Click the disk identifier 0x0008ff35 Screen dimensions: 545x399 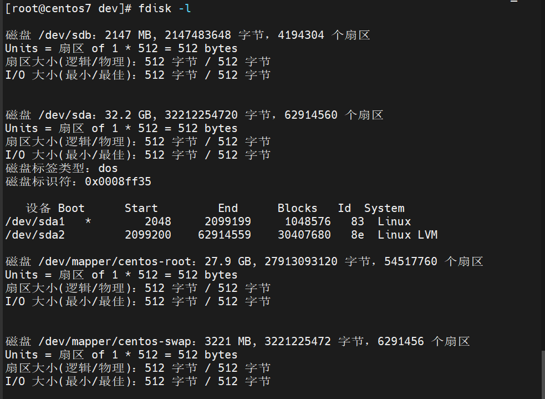pos(118,181)
